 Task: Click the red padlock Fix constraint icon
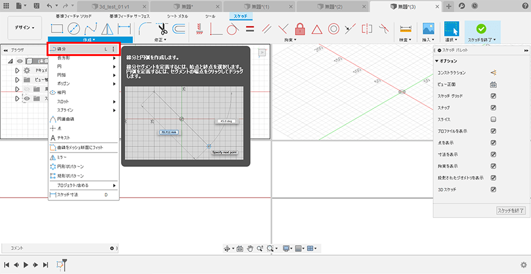(x=300, y=28)
